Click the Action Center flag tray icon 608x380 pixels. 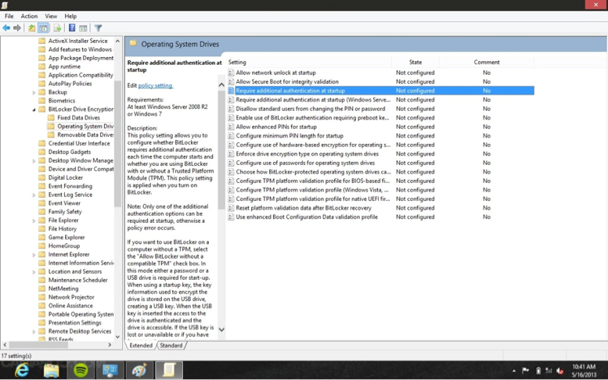point(525,371)
